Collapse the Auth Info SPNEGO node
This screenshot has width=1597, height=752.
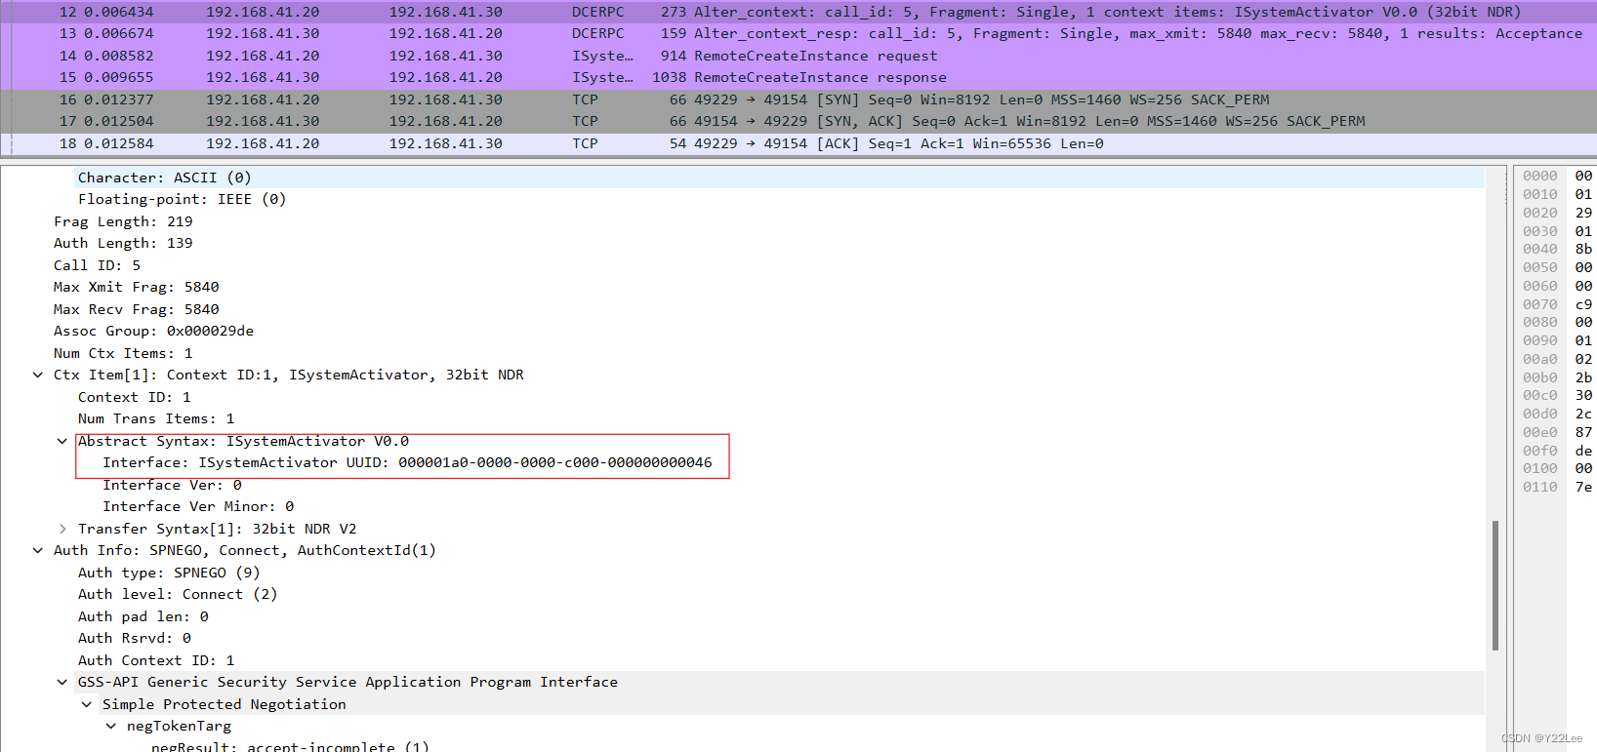click(38, 550)
